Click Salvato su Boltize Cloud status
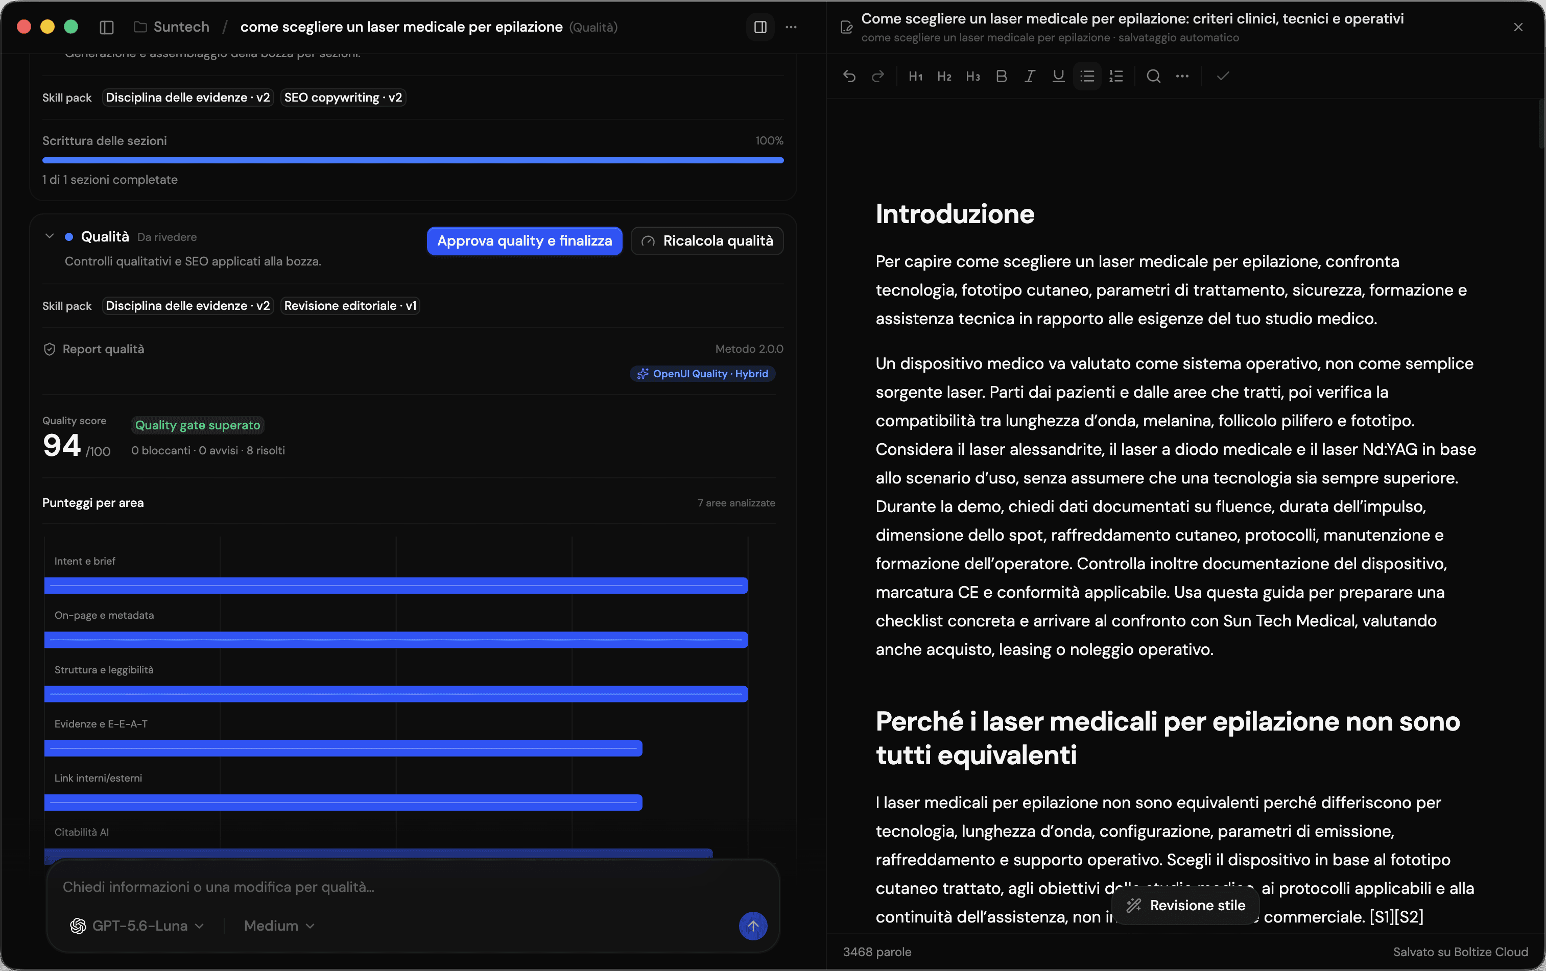The height and width of the screenshot is (971, 1546). (x=1460, y=952)
